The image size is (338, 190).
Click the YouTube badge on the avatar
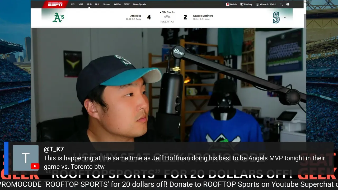(35, 166)
